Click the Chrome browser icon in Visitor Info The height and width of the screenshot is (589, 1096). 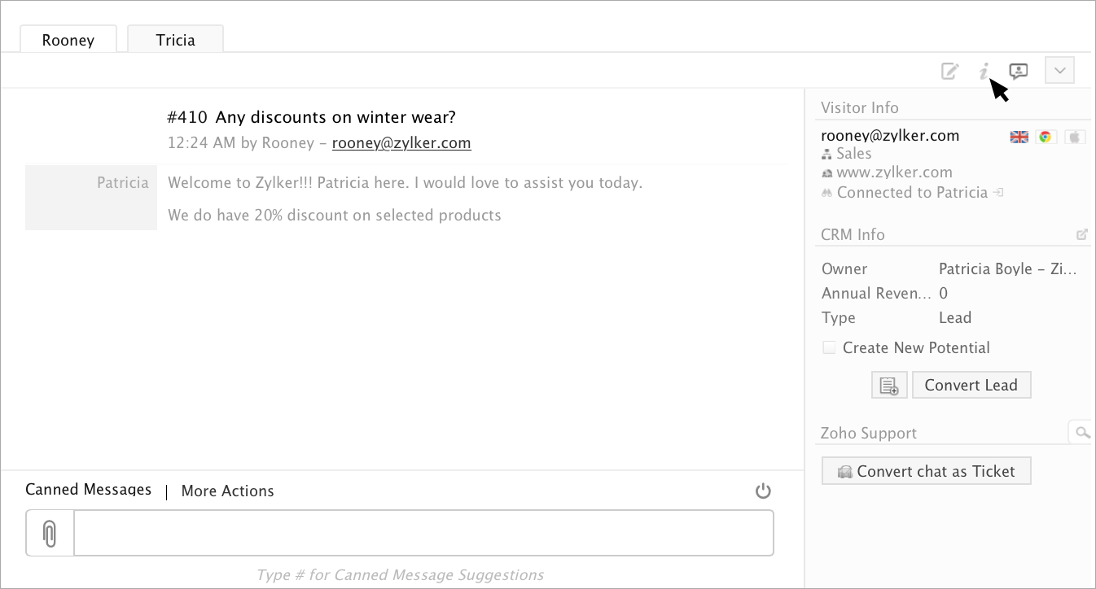coord(1046,137)
